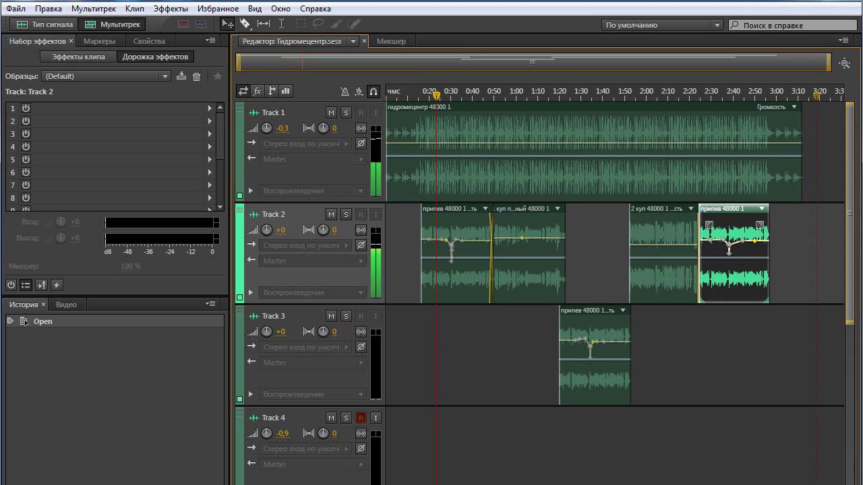Toggle input monitoring on Track 4
863x485 pixels.
click(376, 418)
